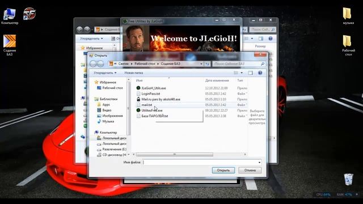
Task: Open the Рабочий стол folder icon on the desktop
Action: pyautogui.click(x=348, y=45)
